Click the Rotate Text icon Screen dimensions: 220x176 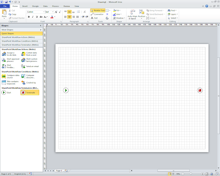pos(85,12)
